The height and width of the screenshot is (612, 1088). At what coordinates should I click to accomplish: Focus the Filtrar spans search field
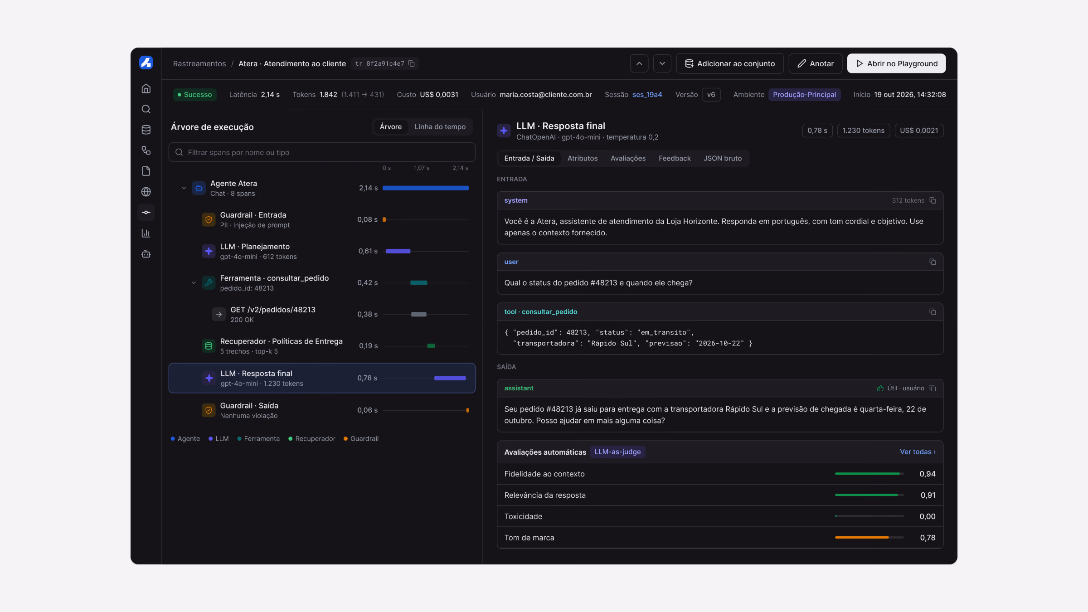point(322,152)
